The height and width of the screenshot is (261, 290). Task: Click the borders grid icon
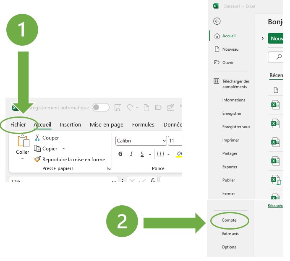[160, 154]
